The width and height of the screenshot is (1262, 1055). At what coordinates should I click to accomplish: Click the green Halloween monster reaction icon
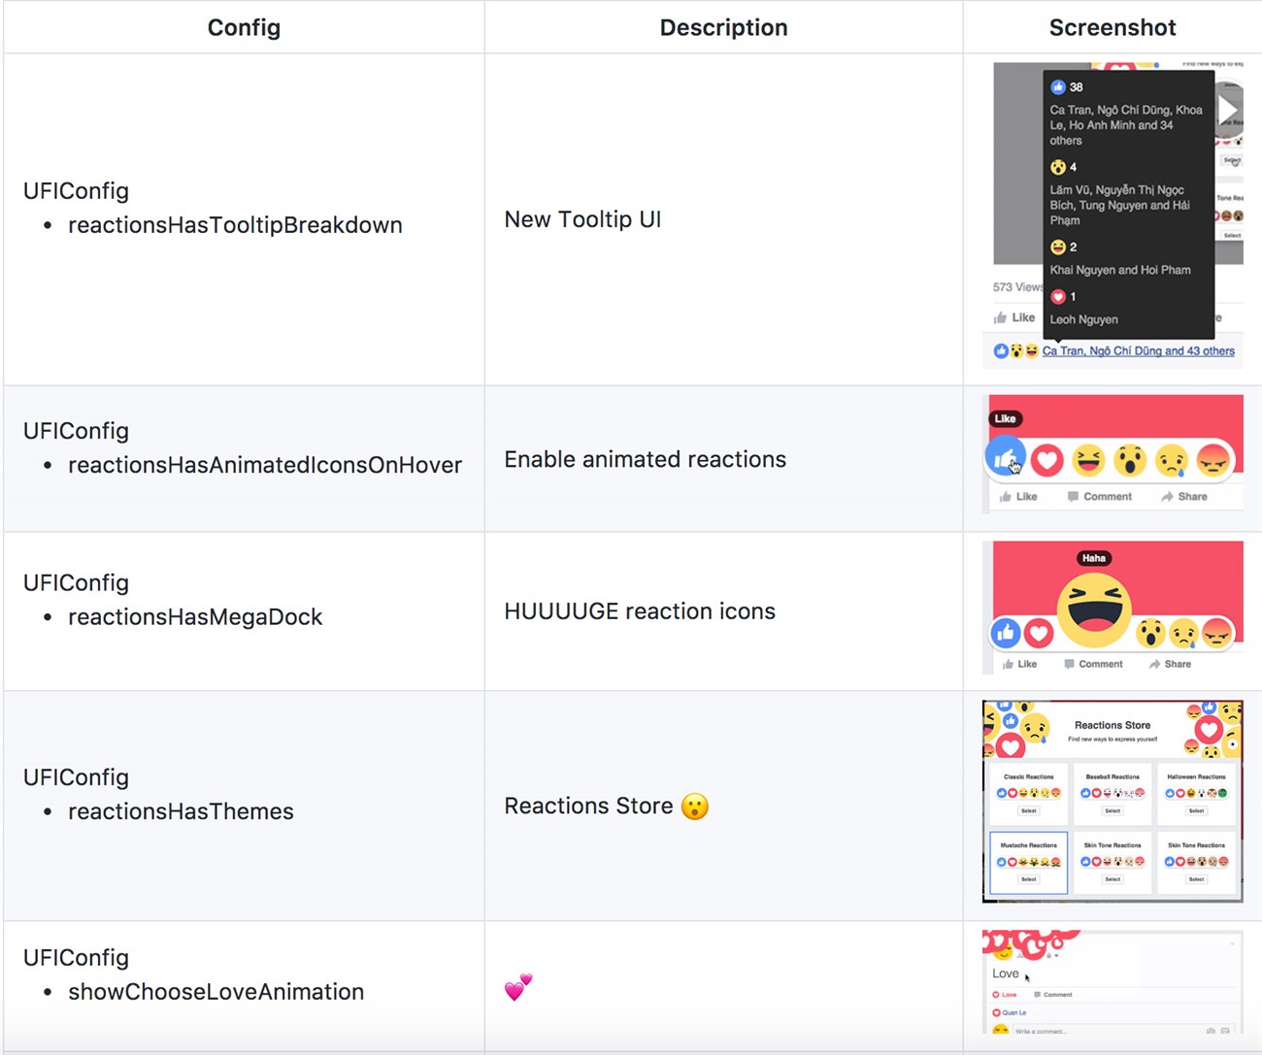click(x=1222, y=793)
